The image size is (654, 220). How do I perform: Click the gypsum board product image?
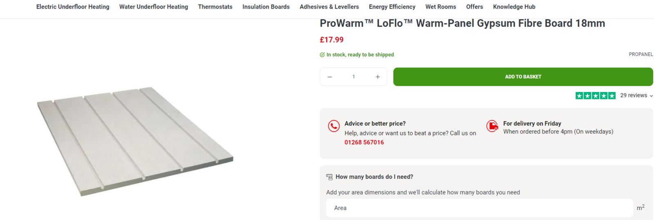(x=135, y=141)
